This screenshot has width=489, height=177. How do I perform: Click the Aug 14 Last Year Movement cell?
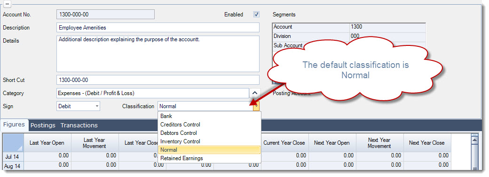pos(95,165)
